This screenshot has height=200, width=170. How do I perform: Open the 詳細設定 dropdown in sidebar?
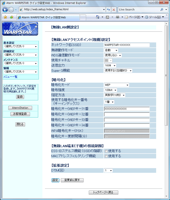(20, 55)
